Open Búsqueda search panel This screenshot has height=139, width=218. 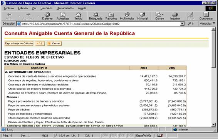coord(96,16)
